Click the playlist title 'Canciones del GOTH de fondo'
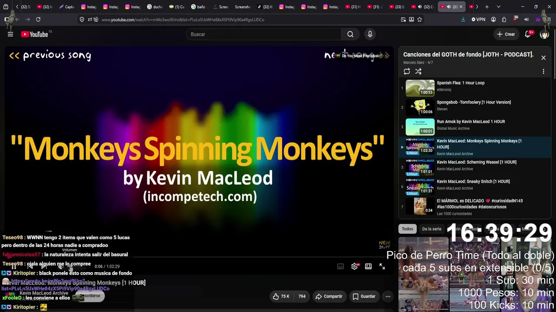Image resolution: width=556 pixels, height=312 pixels. click(468, 55)
